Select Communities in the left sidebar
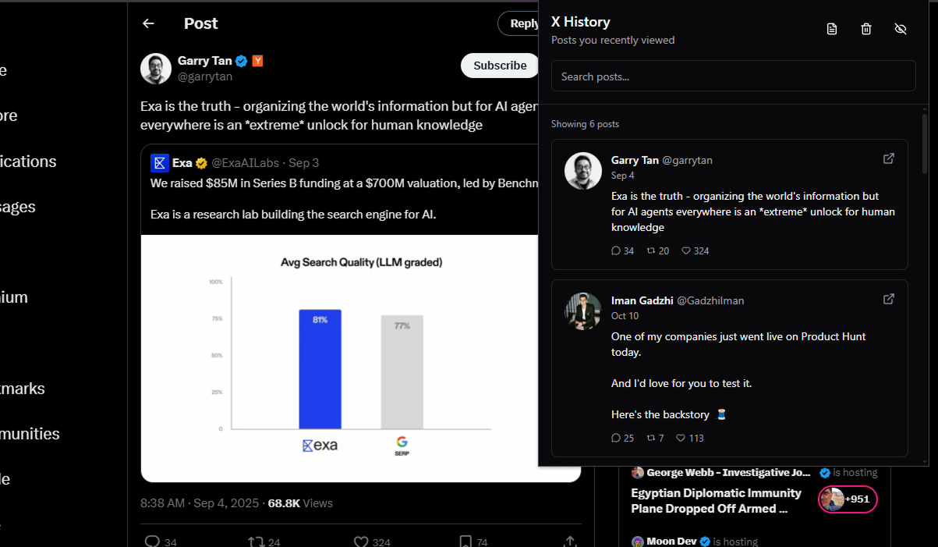Image resolution: width=938 pixels, height=547 pixels. (30, 433)
